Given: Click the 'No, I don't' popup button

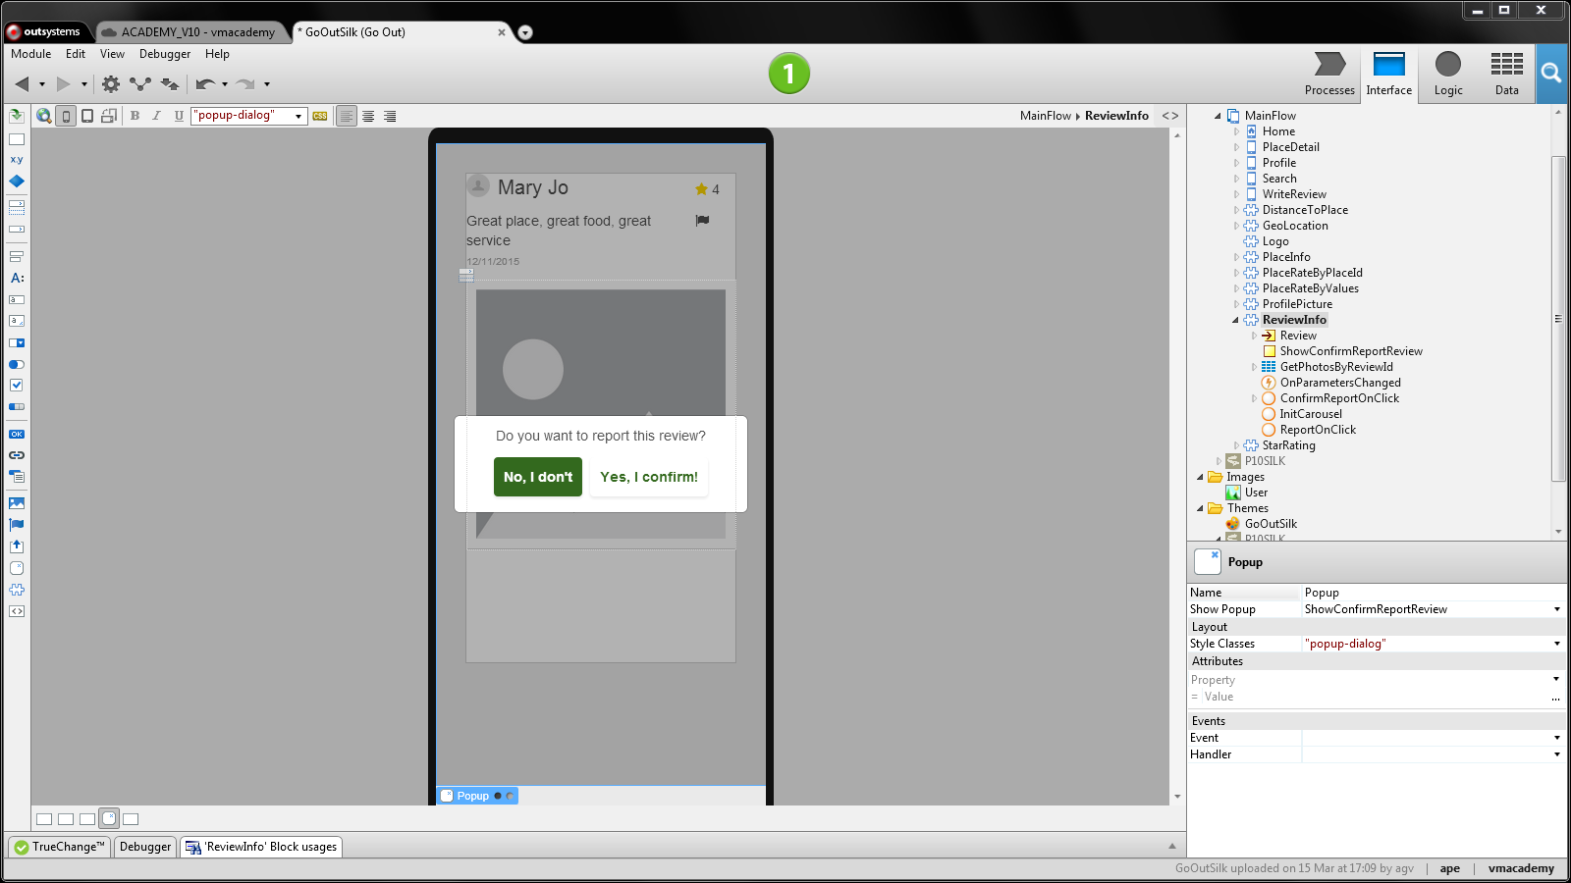Looking at the screenshot, I should [537, 477].
